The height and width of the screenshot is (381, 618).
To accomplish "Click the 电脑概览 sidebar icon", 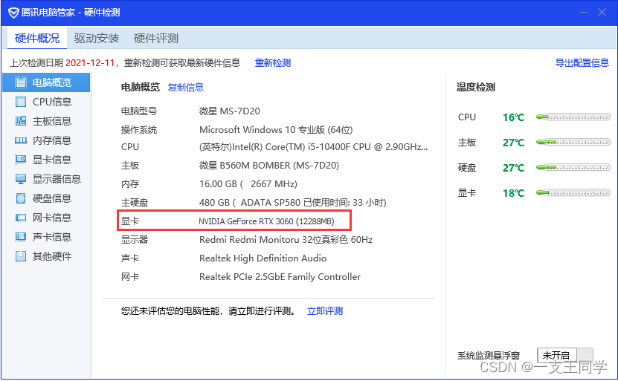I will point(21,82).
